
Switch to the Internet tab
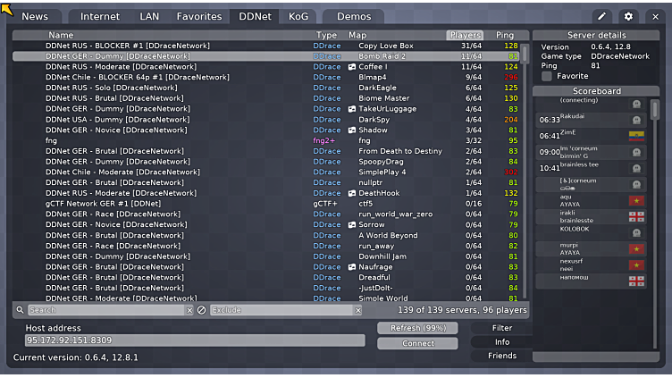tap(100, 16)
